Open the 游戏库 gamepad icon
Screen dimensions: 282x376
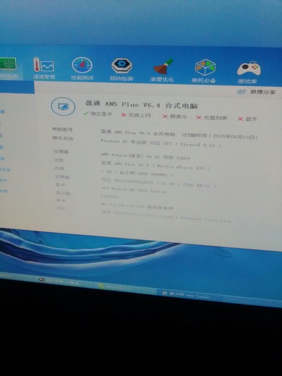[248, 71]
